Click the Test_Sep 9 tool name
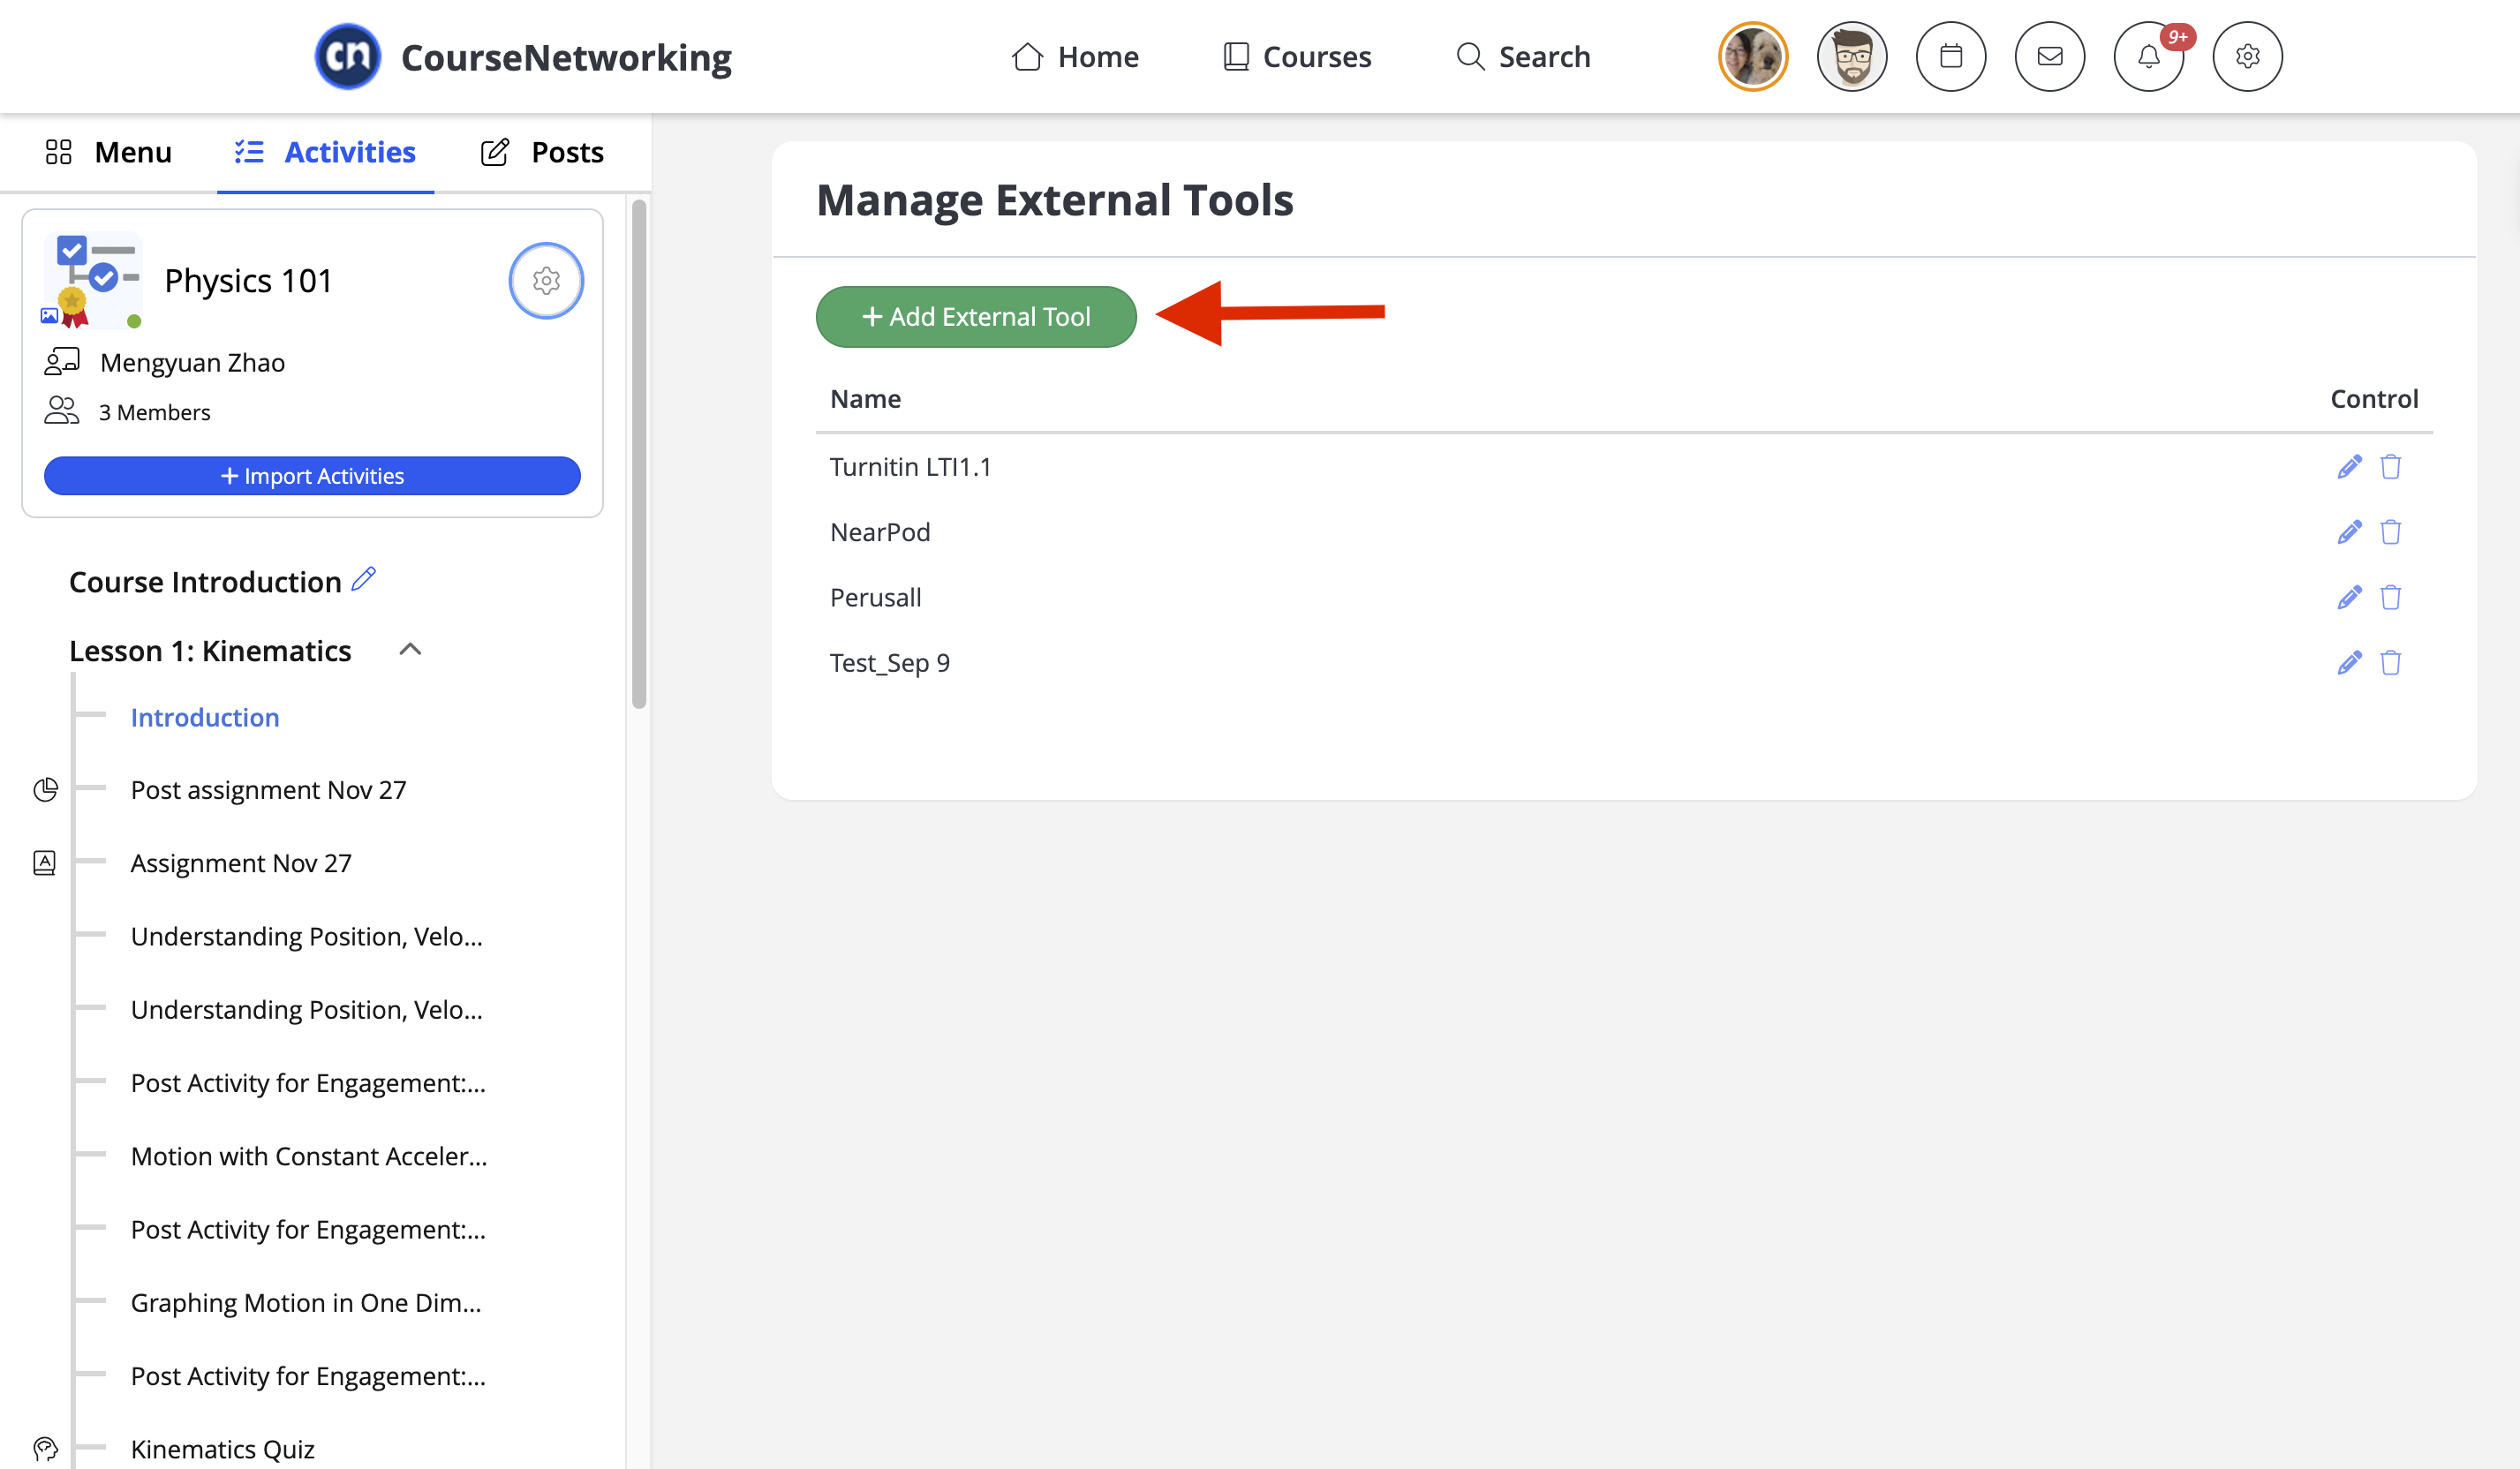The width and height of the screenshot is (2520, 1469). tap(889, 663)
